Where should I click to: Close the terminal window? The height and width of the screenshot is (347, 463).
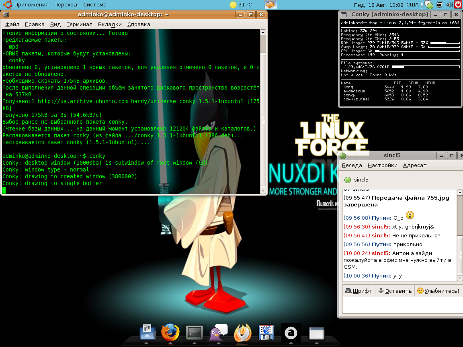(x=261, y=14)
